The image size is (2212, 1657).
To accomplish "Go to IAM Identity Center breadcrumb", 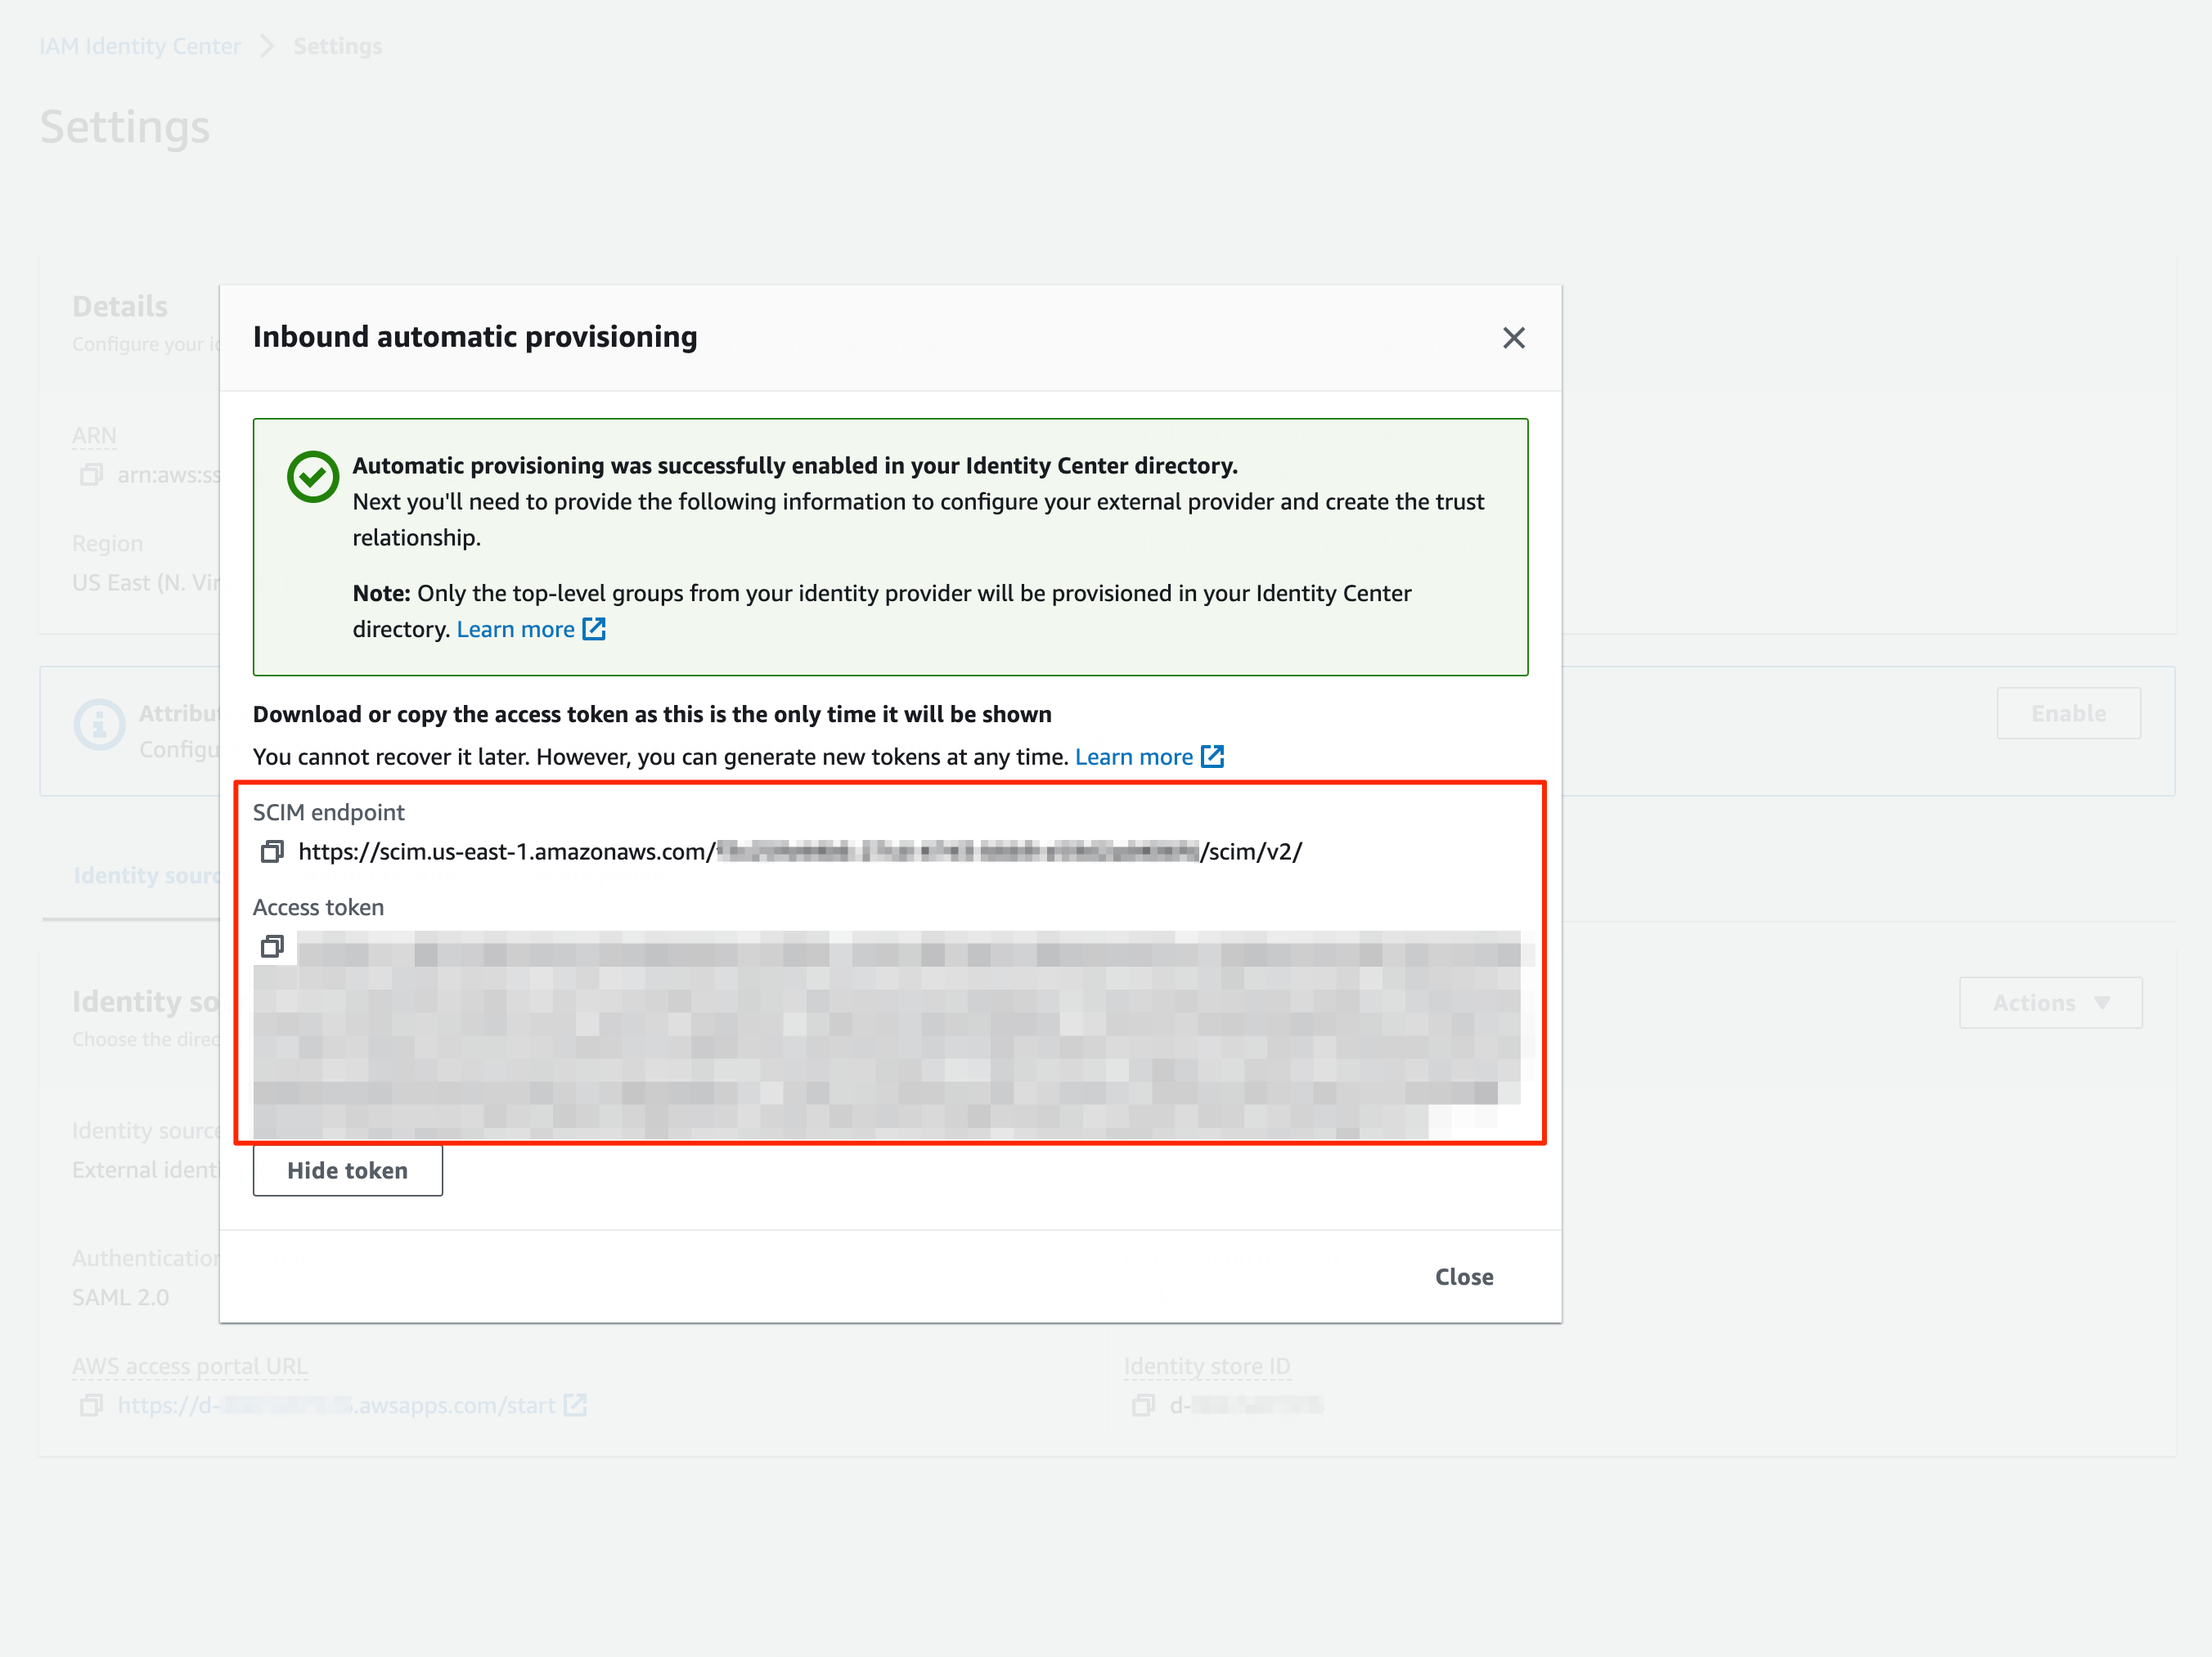I will point(140,46).
